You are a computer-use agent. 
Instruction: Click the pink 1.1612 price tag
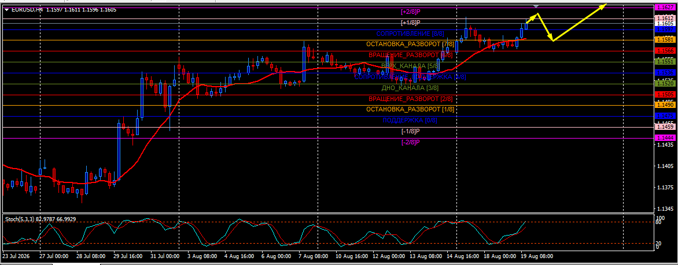tap(664, 18)
